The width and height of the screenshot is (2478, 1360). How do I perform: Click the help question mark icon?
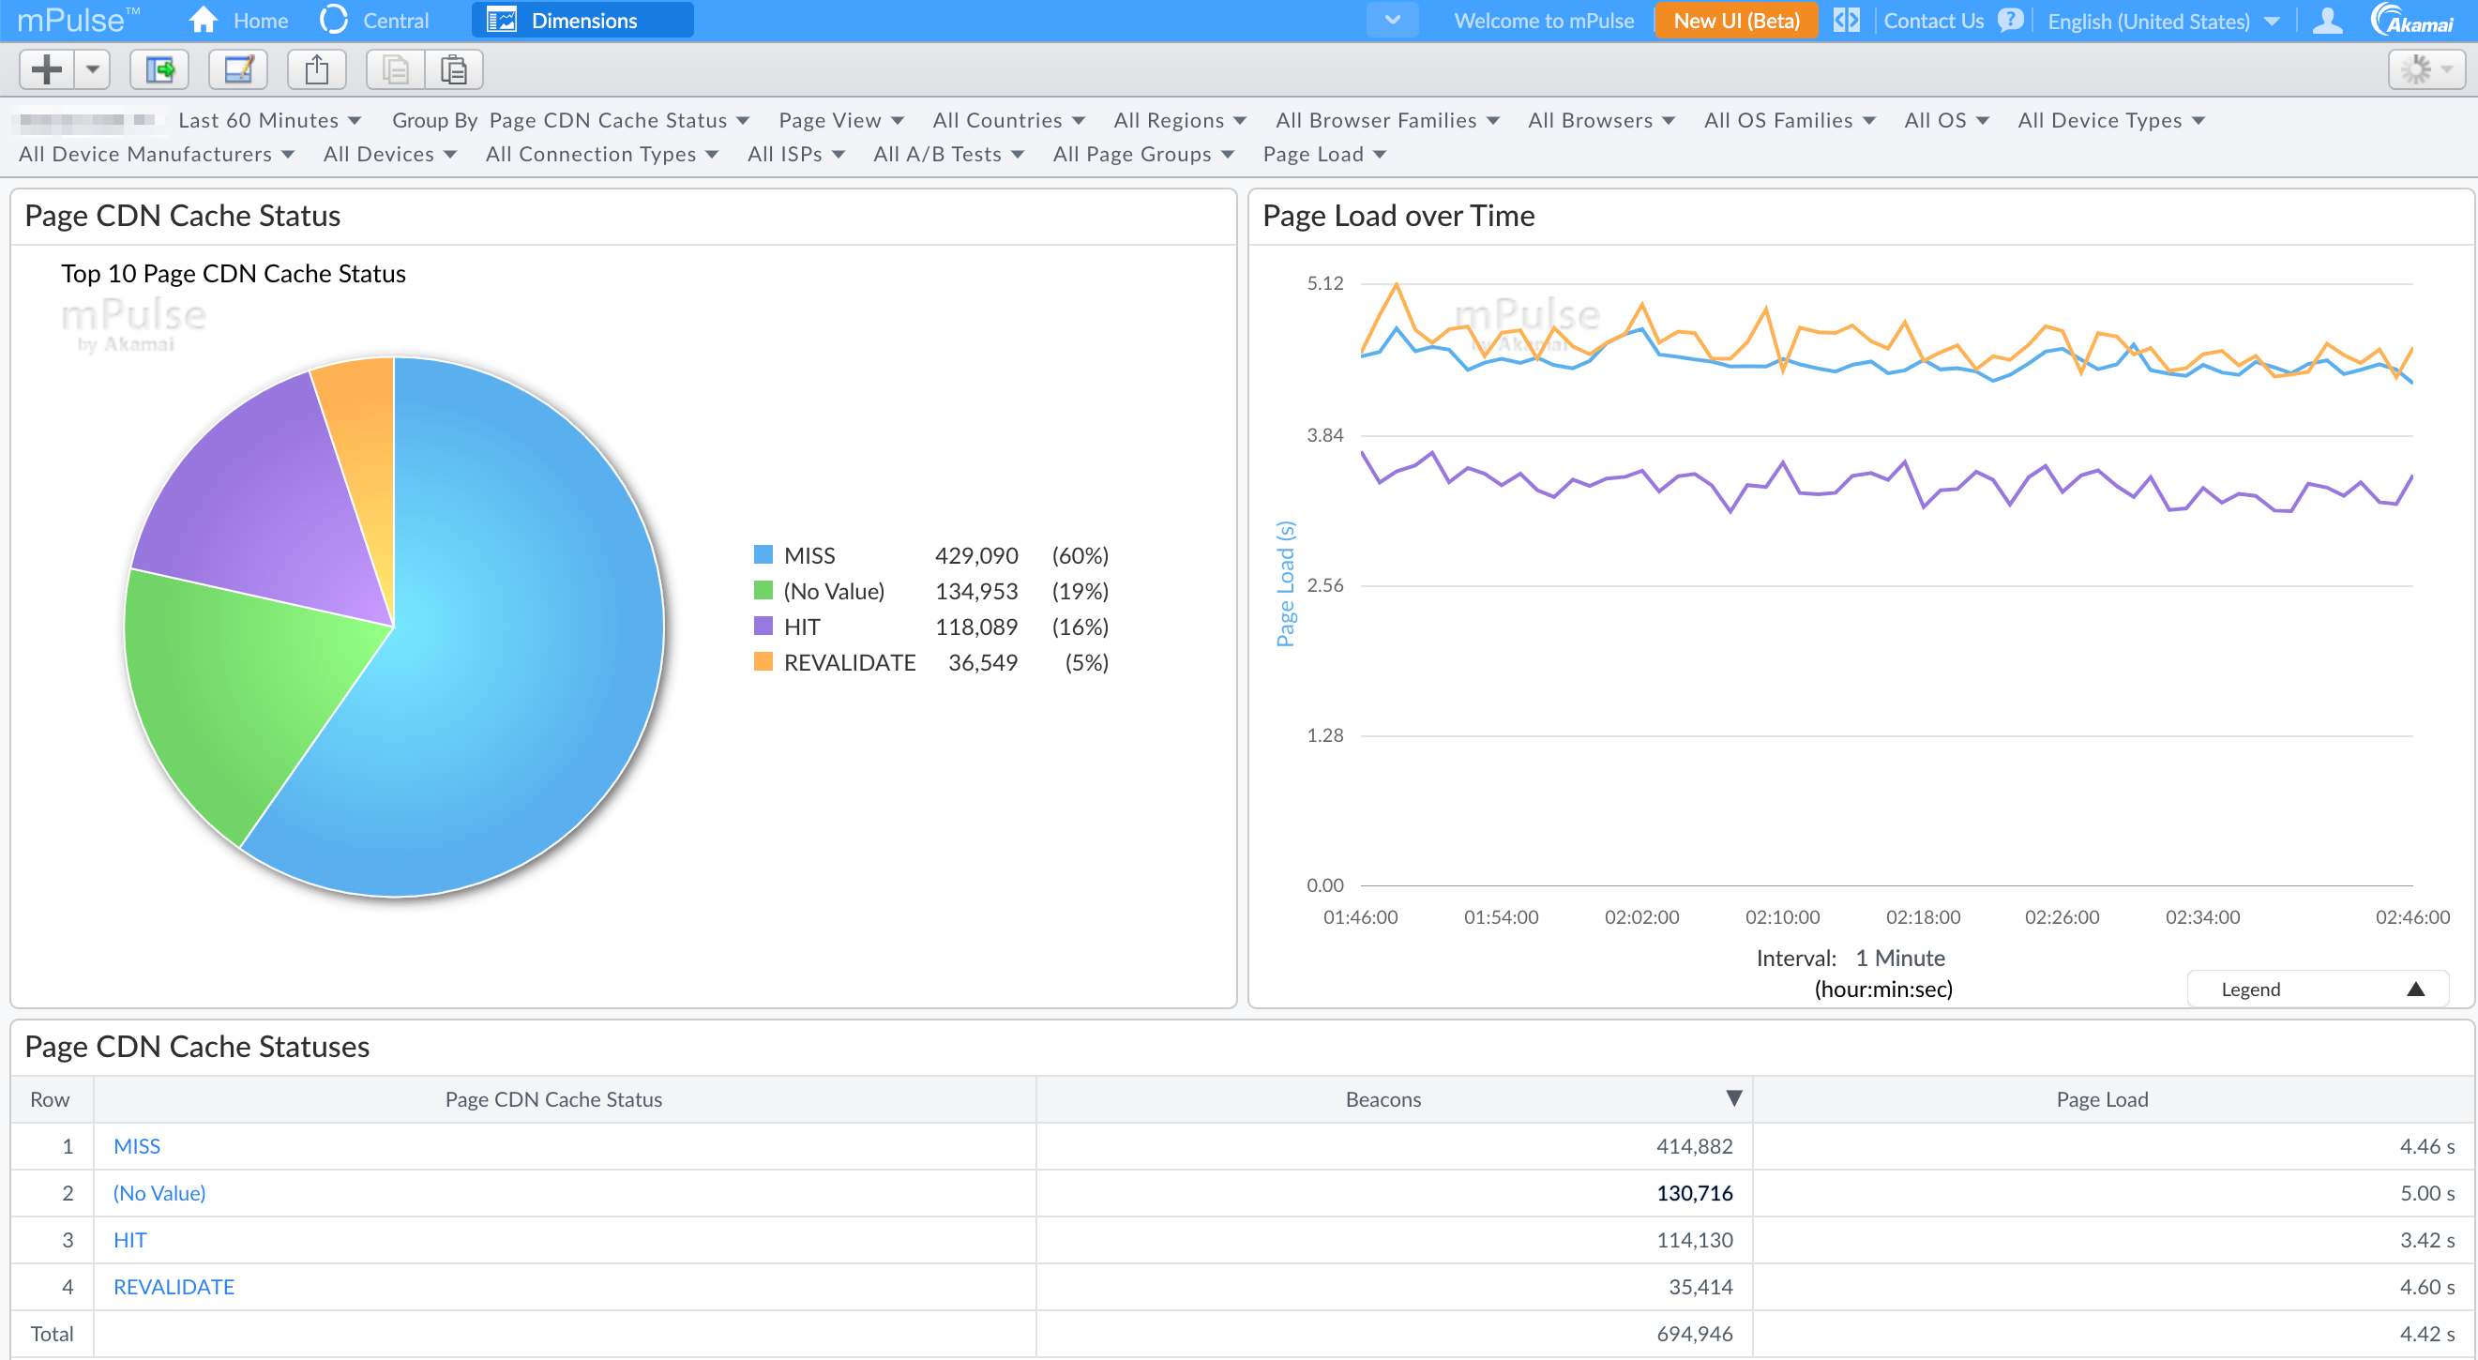point(2010,21)
